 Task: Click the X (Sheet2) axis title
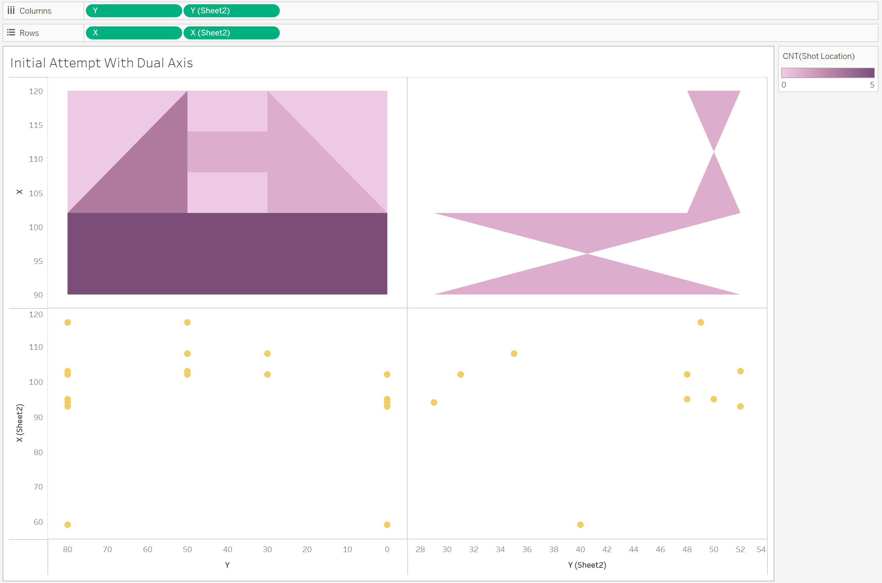coord(19,423)
